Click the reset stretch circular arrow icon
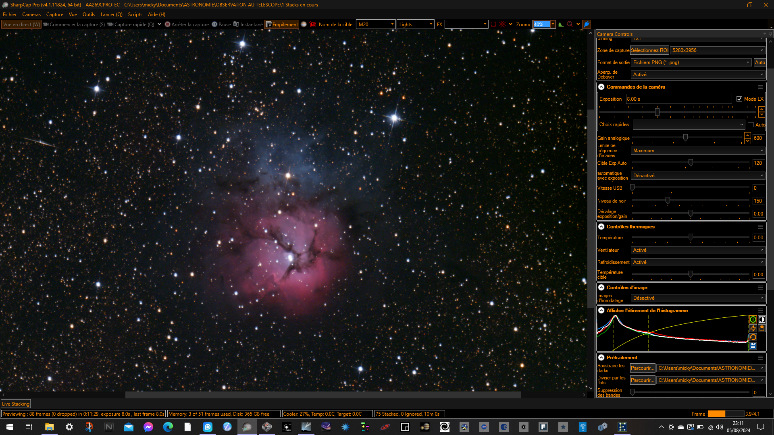The image size is (774, 435). [753, 337]
